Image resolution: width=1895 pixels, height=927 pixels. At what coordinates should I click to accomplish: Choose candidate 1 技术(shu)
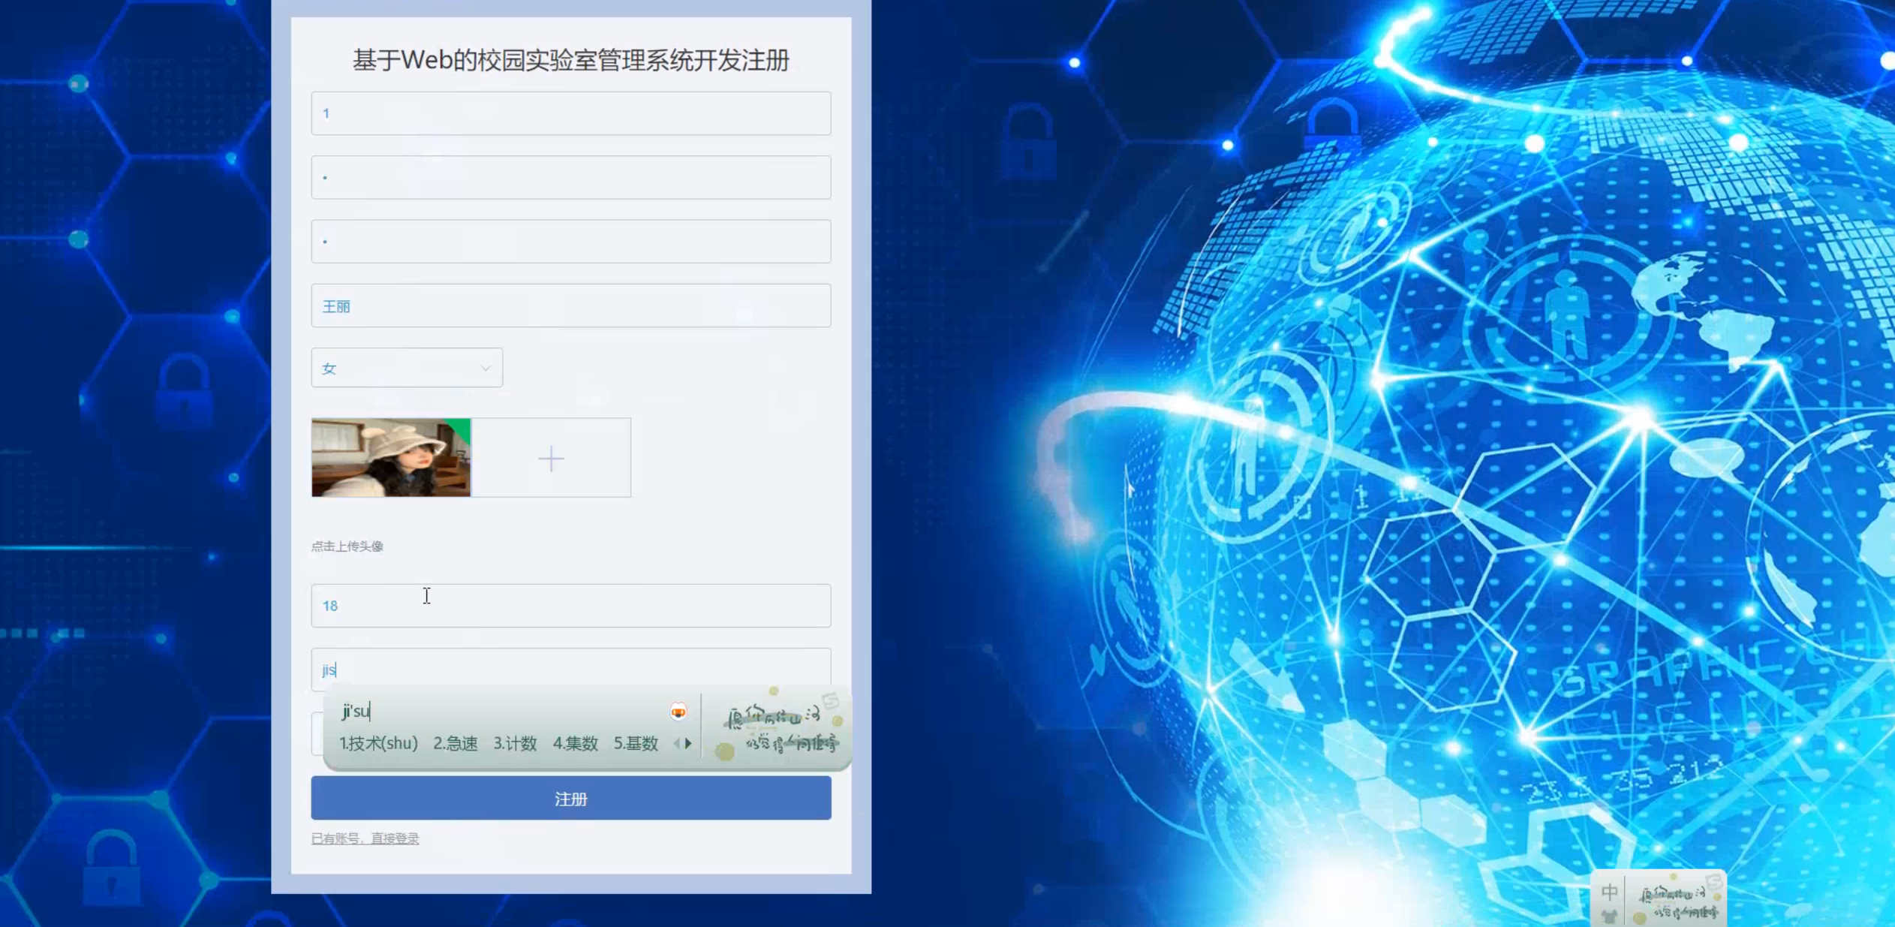pyautogui.click(x=377, y=743)
